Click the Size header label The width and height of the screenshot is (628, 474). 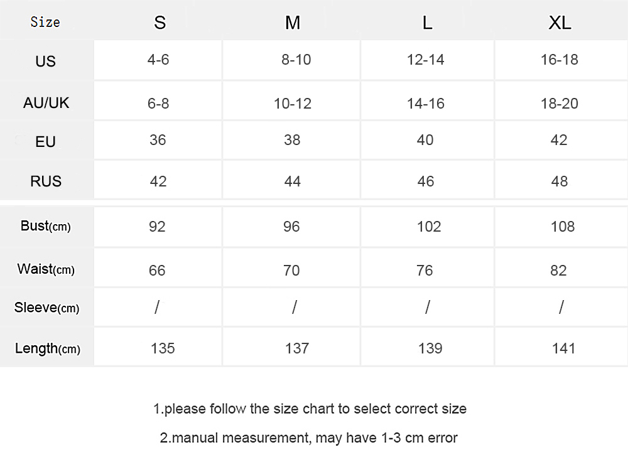coord(45,22)
